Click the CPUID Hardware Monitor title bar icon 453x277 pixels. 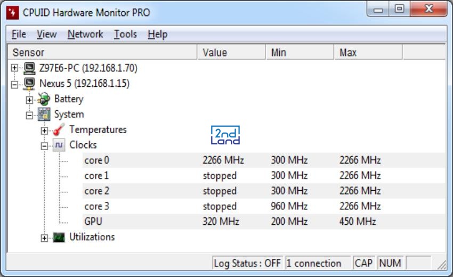(x=13, y=13)
